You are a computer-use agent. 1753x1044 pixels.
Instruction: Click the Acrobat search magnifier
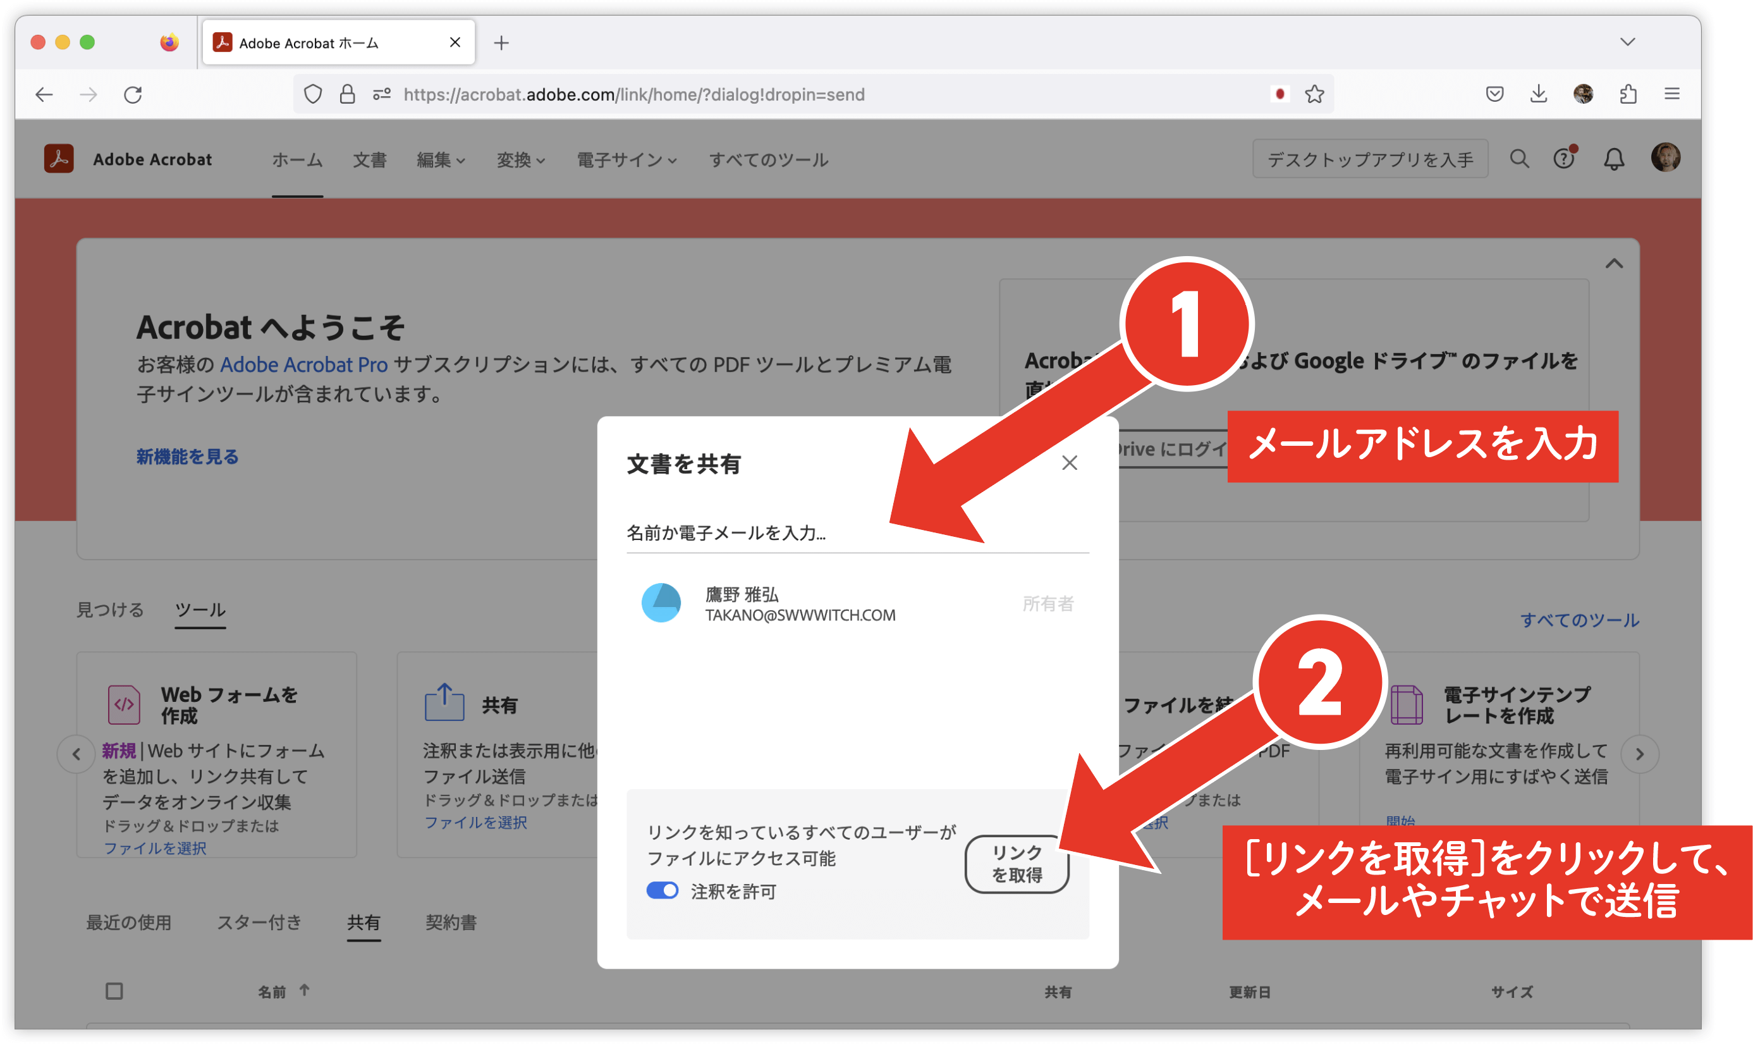[1519, 159]
